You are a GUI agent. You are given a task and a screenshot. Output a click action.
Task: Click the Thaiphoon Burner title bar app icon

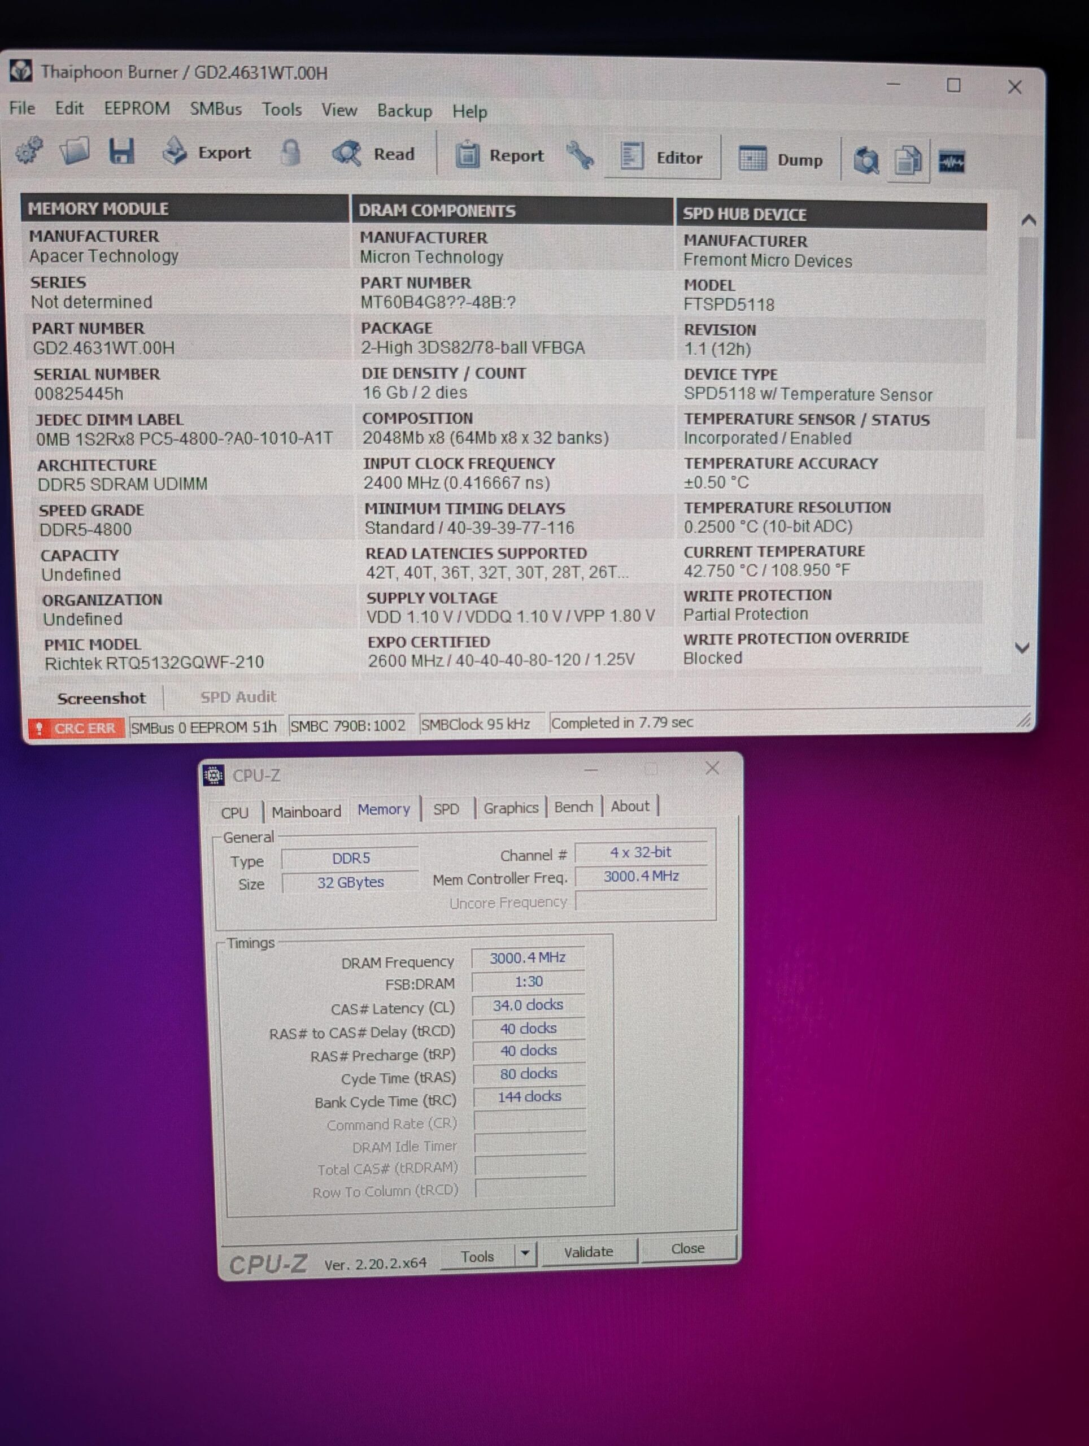21,71
